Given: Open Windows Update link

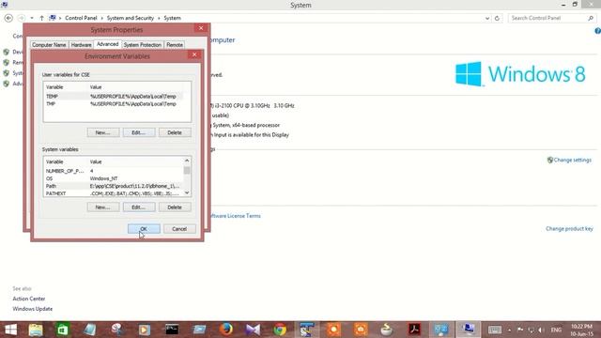Looking at the screenshot, I should click(x=33, y=309).
